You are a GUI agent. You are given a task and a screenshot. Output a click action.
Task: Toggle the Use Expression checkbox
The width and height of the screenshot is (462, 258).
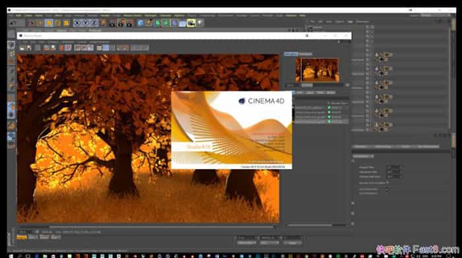[387, 189]
